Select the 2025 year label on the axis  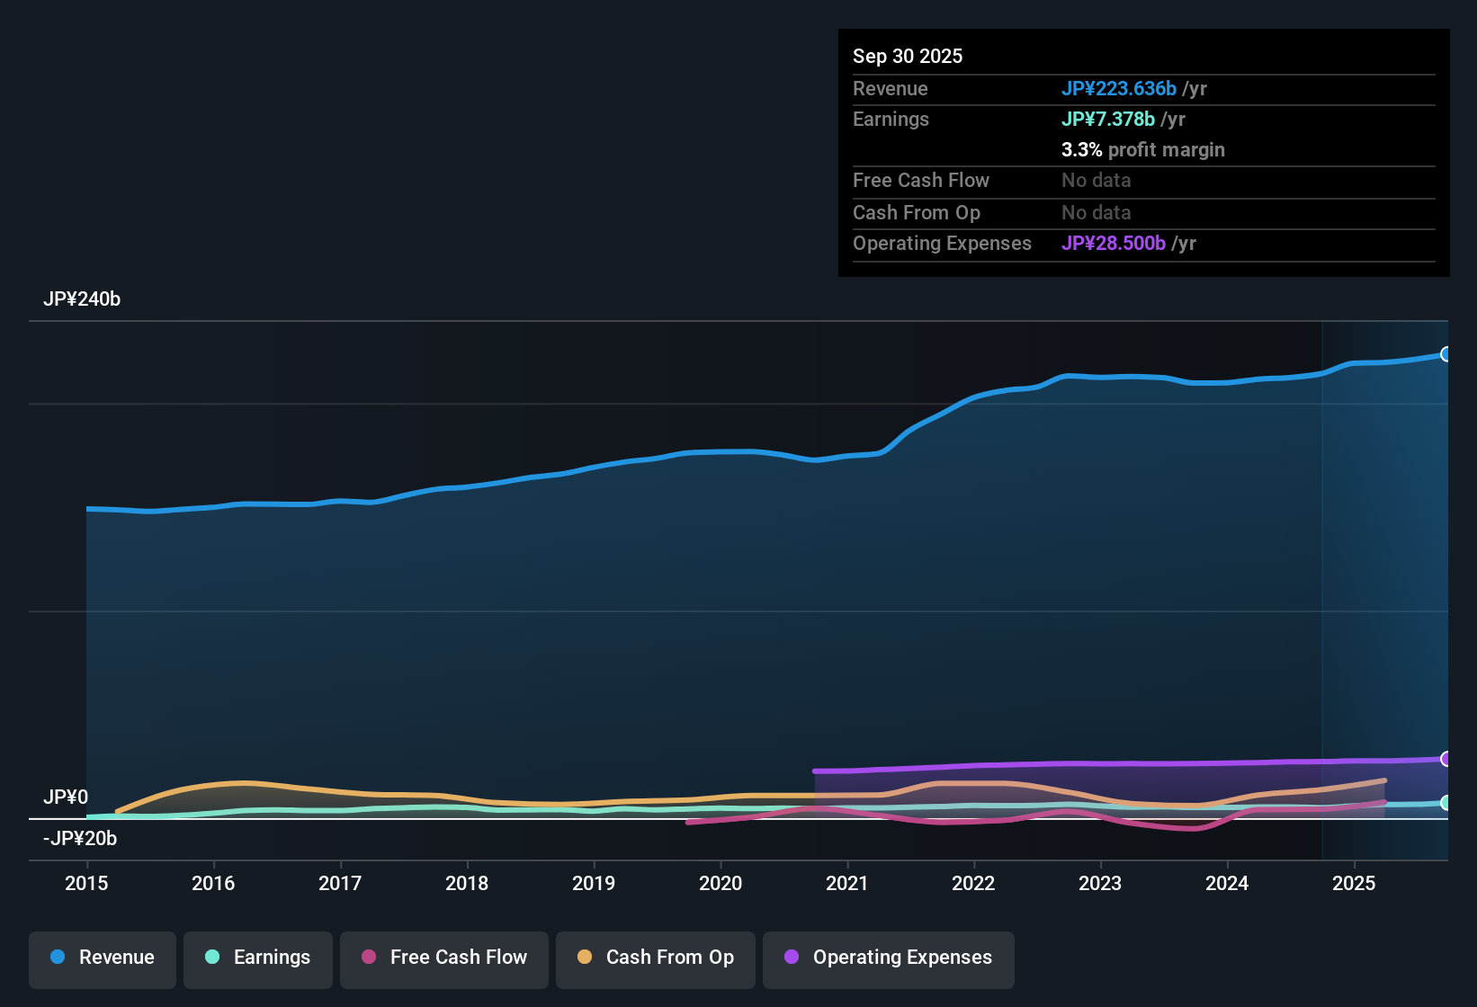tap(1355, 884)
